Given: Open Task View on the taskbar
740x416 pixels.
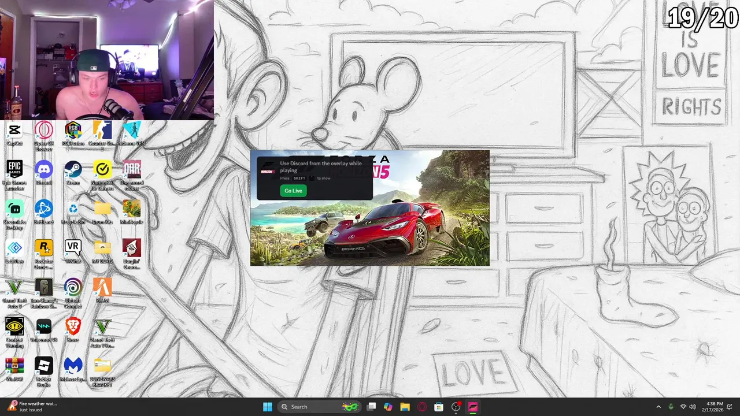Looking at the screenshot, I should tap(372, 407).
